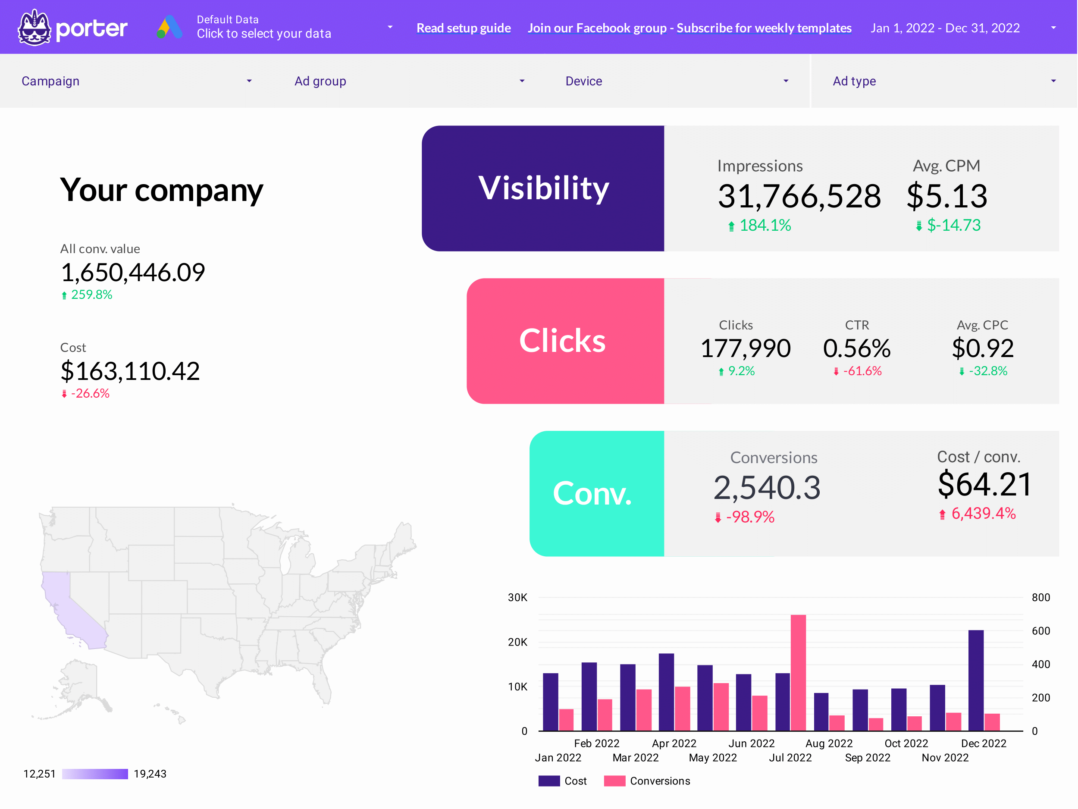
Task: Click the Google Ads logo icon
Action: click(169, 27)
